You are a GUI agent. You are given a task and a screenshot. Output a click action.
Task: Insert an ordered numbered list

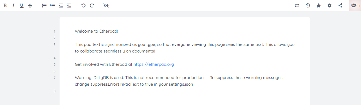(44, 6)
